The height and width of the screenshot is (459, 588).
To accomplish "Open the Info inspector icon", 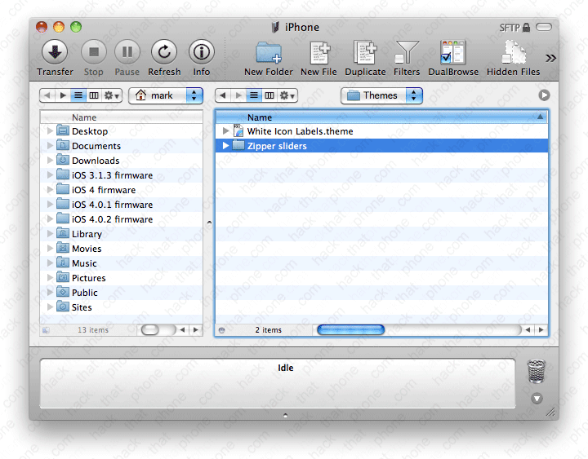I will 201,53.
